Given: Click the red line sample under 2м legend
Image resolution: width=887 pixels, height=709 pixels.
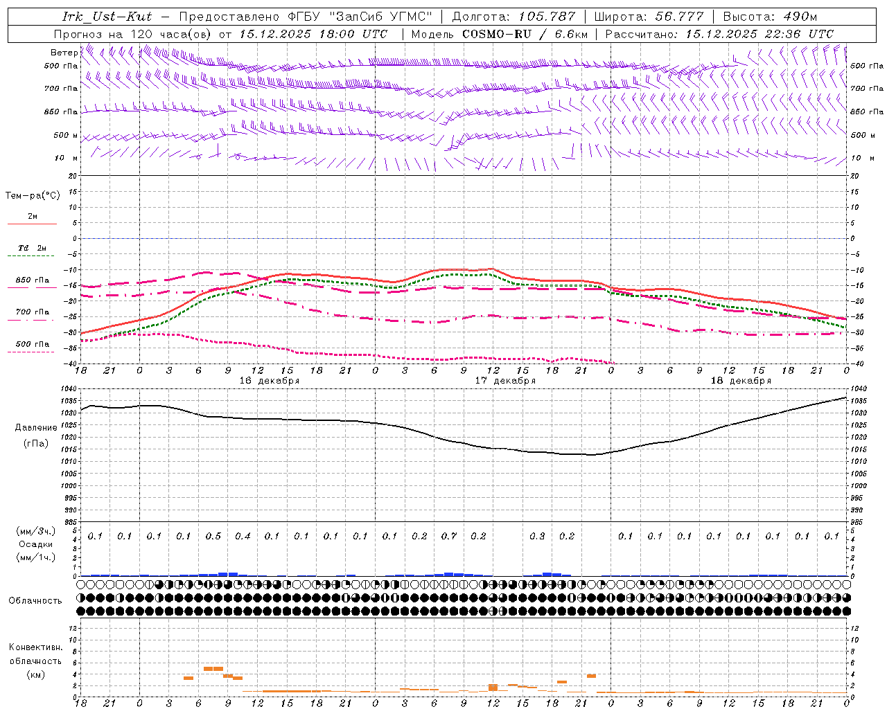Looking at the screenshot, I should point(32,224).
